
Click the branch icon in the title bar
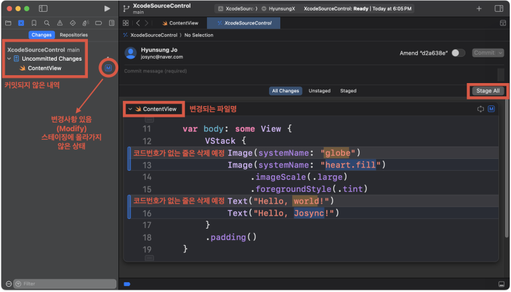(126, 9)
